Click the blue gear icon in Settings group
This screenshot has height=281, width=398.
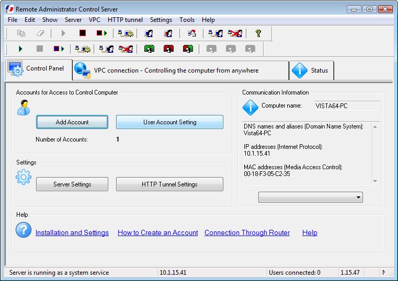pos(24,177)
